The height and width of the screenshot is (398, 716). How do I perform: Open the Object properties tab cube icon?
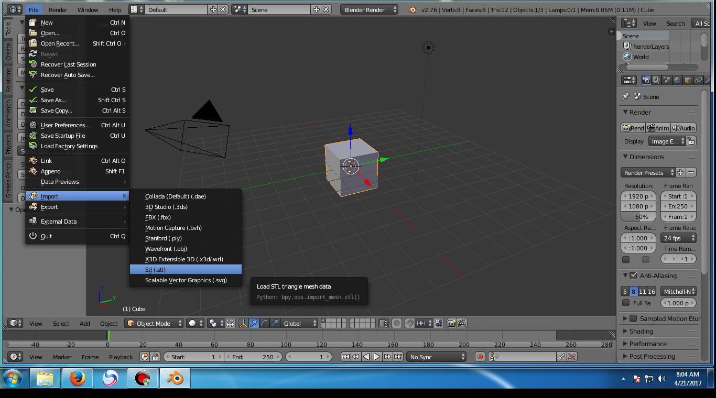pos(688,80)
